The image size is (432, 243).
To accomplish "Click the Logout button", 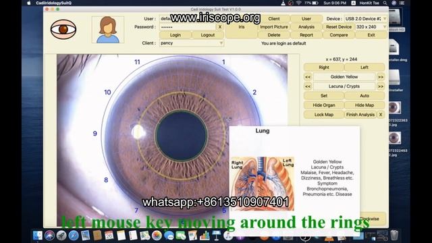I will click(x=208, y=35).
